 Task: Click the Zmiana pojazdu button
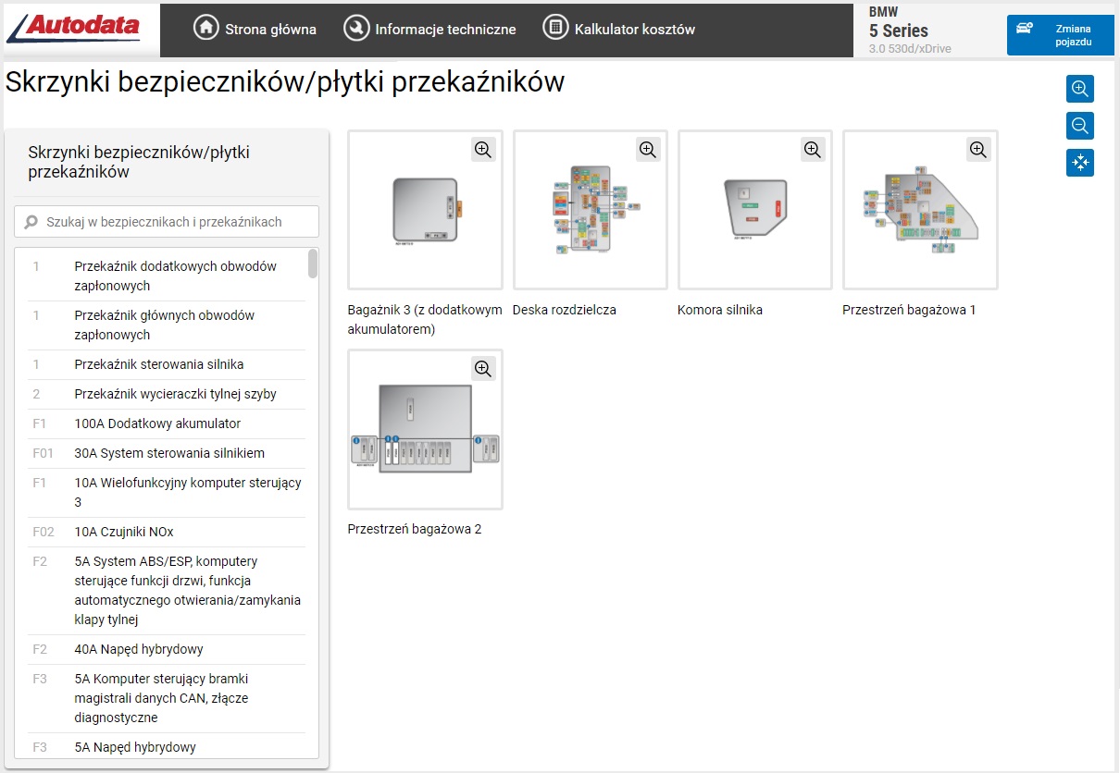(1061, 35)
